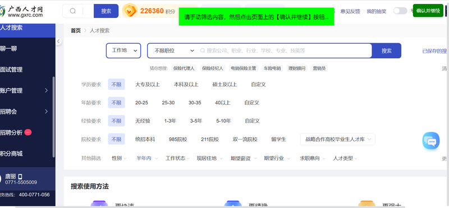Click the gold points coin icon
449x208 pixels.
(131, 11)
